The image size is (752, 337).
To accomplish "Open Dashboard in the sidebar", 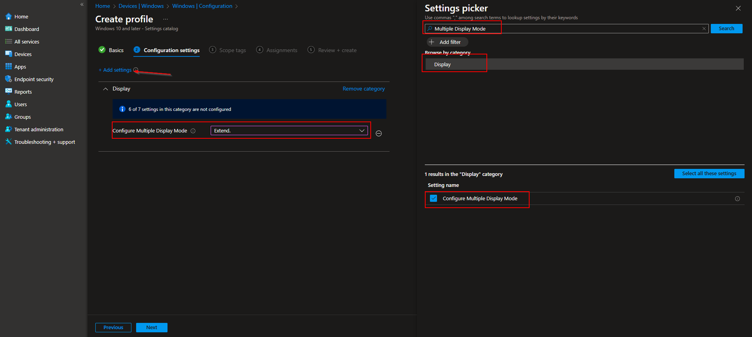I will 27,29.
